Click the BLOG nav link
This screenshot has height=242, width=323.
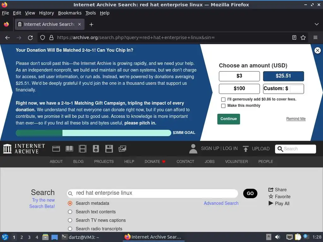pos(78,162)
